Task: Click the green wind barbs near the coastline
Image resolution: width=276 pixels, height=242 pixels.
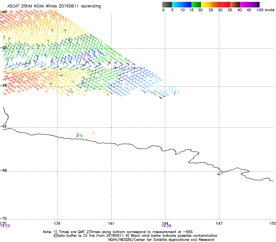Action: click(x=79, y=135)
